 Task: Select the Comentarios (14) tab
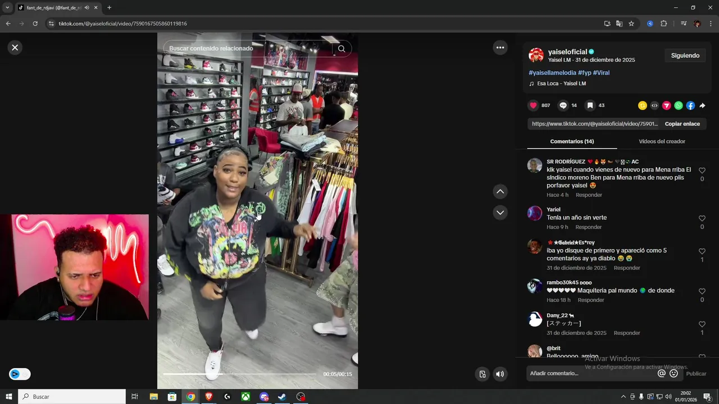(x=572, y=141)
